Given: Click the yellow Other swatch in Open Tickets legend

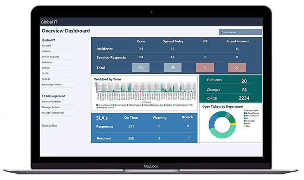Looking at the screenshot, I should coord(245,126).
